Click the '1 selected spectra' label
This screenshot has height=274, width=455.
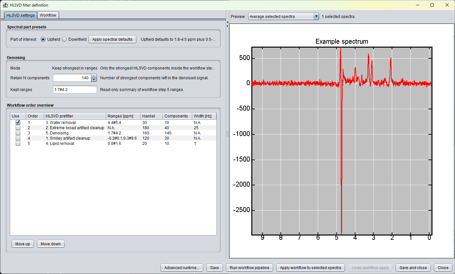[x=338, y=17]
